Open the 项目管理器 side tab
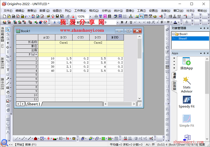The width and height of the screenshot is (210, 147). point(2,37)
